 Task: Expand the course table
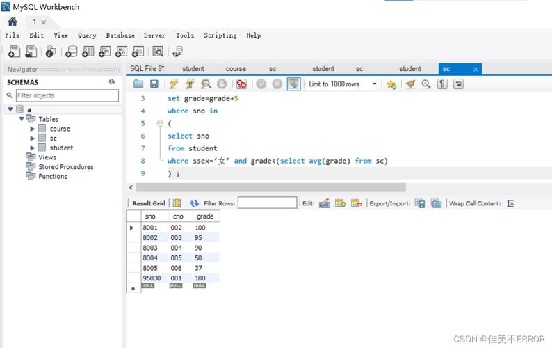pyautogui.click(x=33, y=129)
